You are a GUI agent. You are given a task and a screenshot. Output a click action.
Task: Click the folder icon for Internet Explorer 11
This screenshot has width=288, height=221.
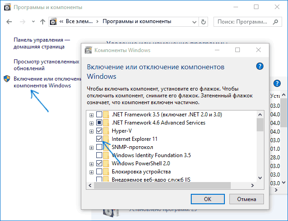106,139
